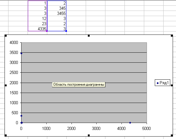Select the data point near 345 on the vertical axis
The width and height of the screenshot is (176, 139).
point(21,116)
